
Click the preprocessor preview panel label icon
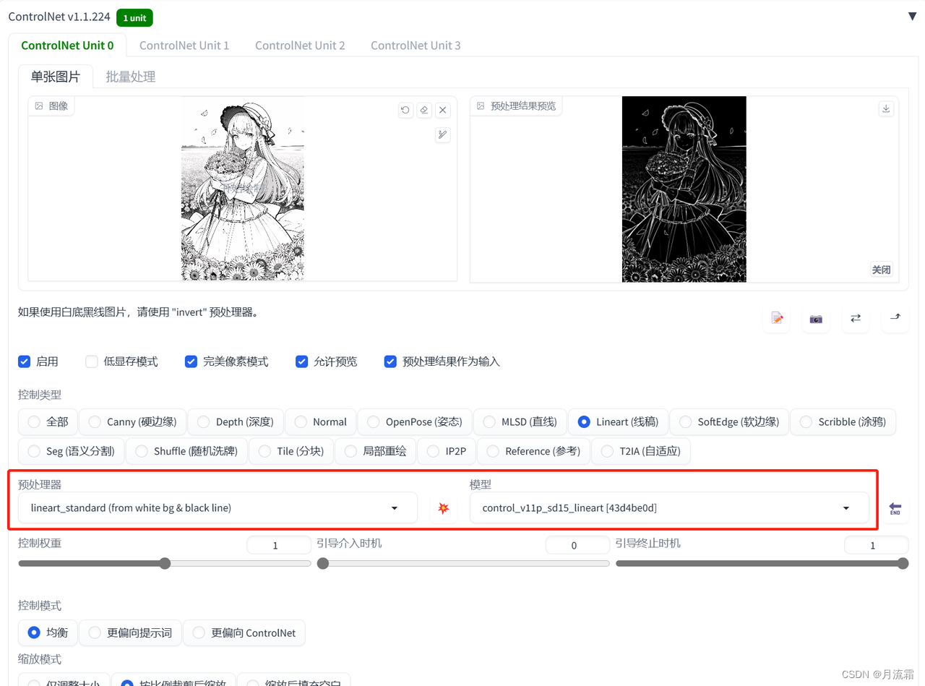[481, 106]
